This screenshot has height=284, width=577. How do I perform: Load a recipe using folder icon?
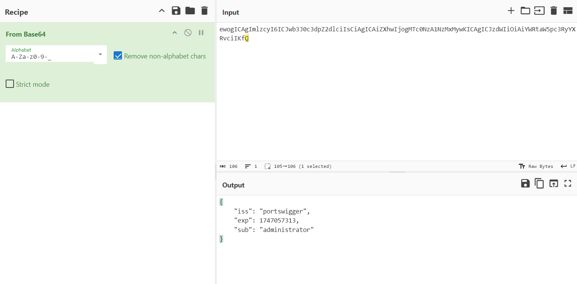[190, 11]
